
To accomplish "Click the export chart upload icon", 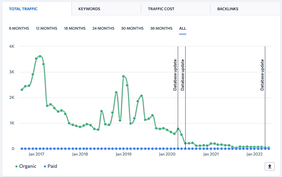I will pos(269,166).
